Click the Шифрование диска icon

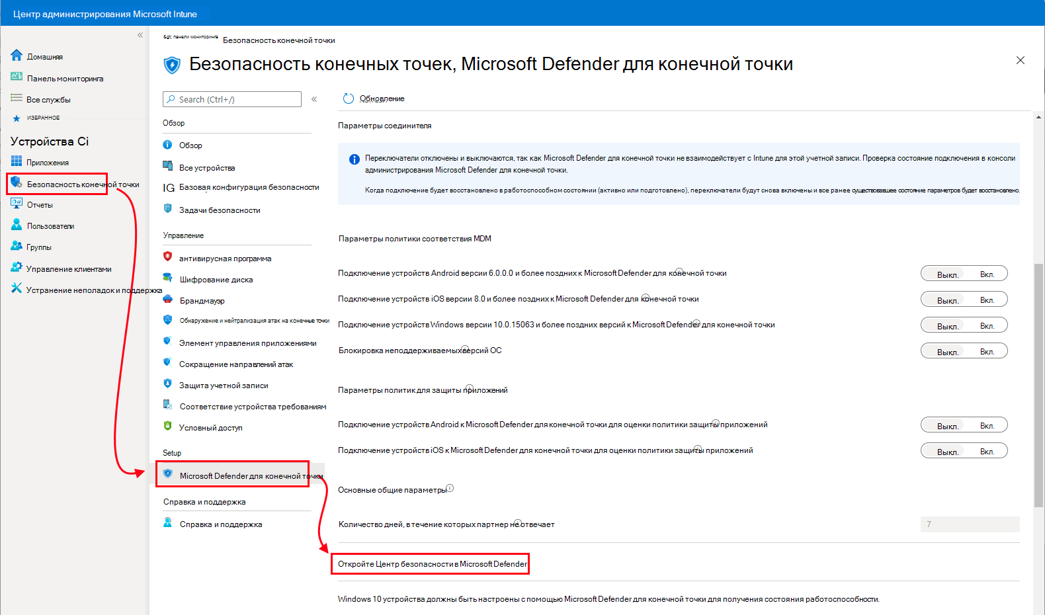tap(167, 278)
